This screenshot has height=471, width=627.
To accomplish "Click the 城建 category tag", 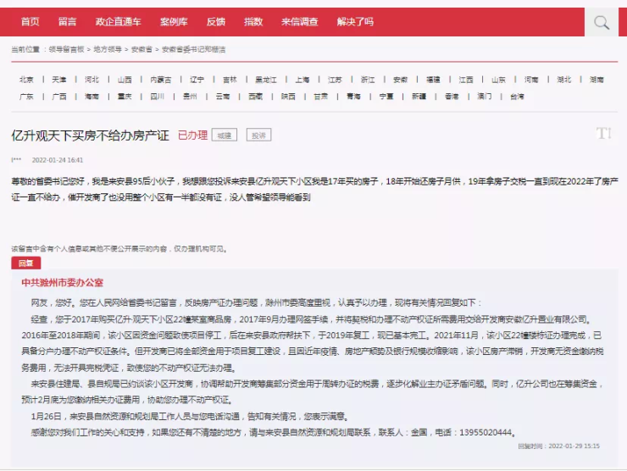I will tap(225, 136).
